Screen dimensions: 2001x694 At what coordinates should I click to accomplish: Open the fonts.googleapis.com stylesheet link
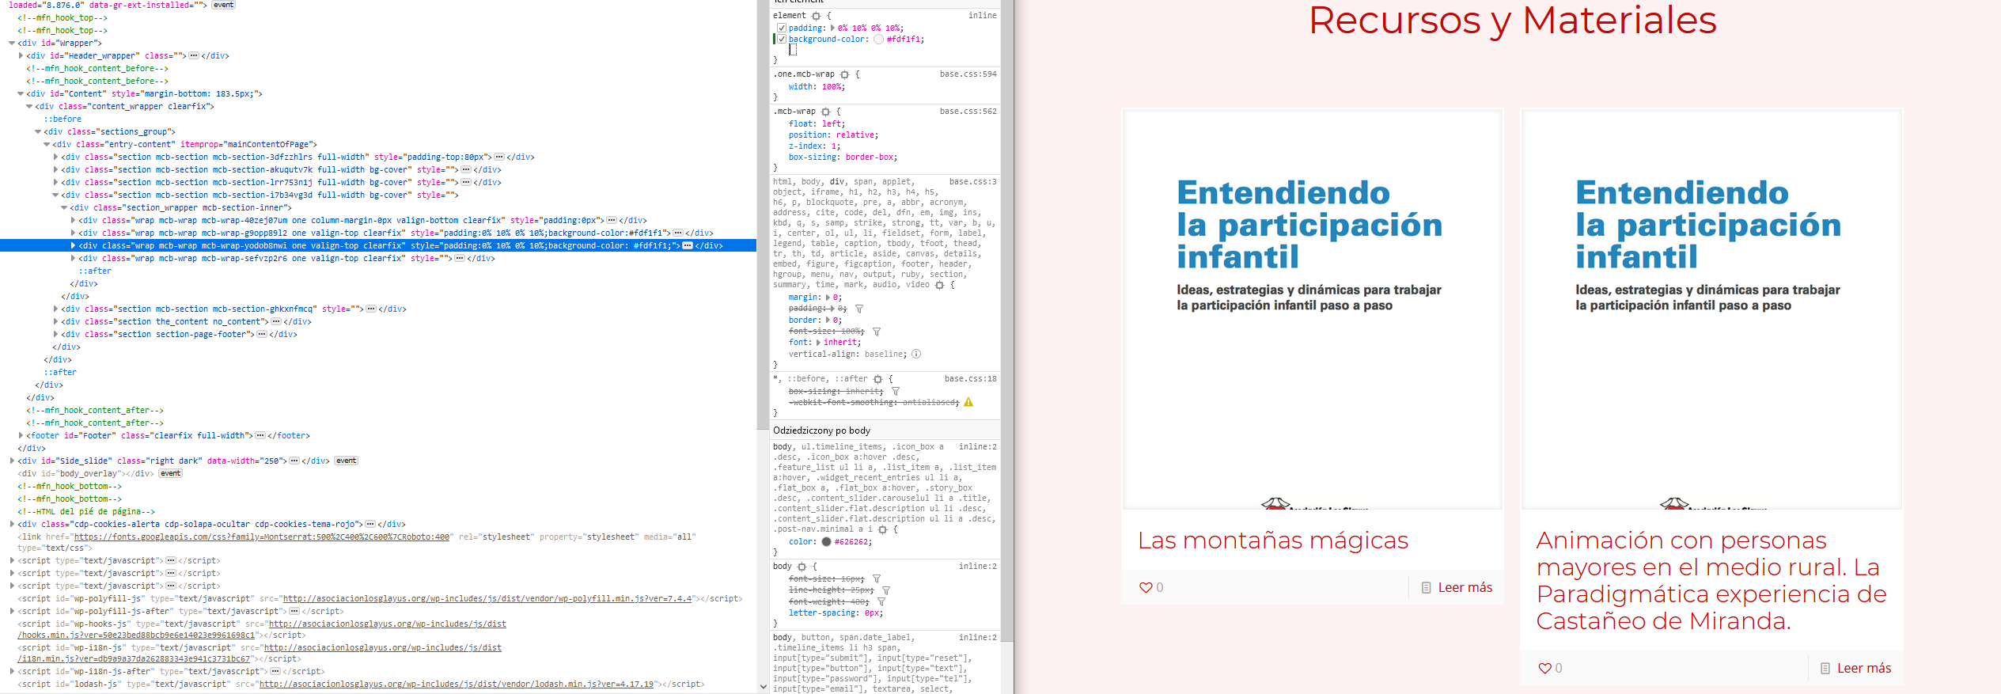click(261, 537)
